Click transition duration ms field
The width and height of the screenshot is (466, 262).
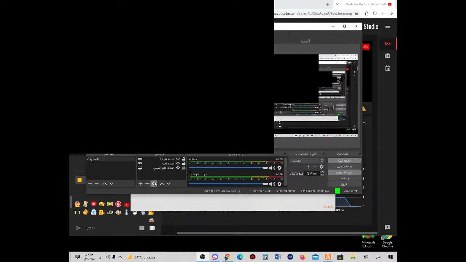click(x=312, y=174)
